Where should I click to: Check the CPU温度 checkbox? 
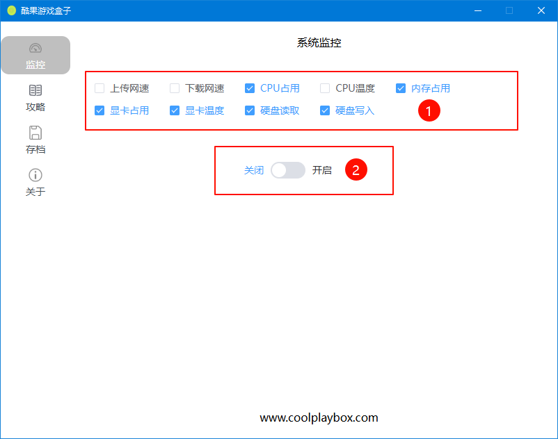(325, 88)
